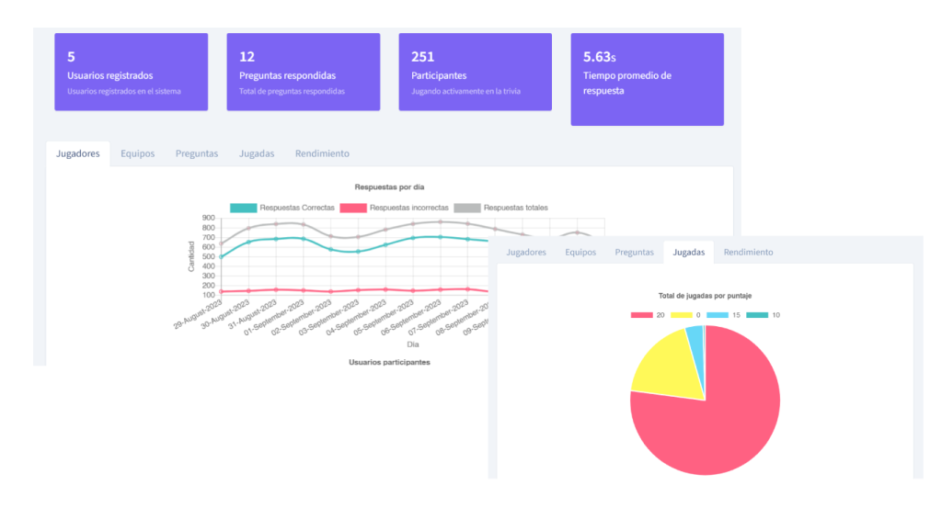The height and width of the screenshot is (508, 942).
Task: Switch to Rendimiento tab in pie chart panel
Action: pos(748,252)
